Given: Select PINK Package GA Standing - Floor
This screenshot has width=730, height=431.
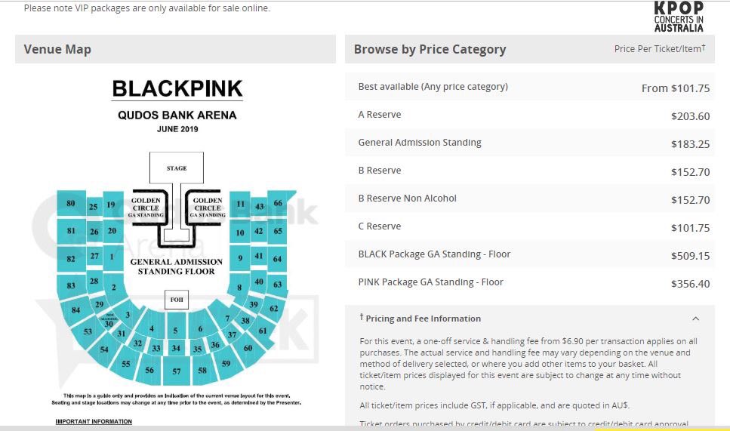Looking at the screenshot, I should click(430, 282).
